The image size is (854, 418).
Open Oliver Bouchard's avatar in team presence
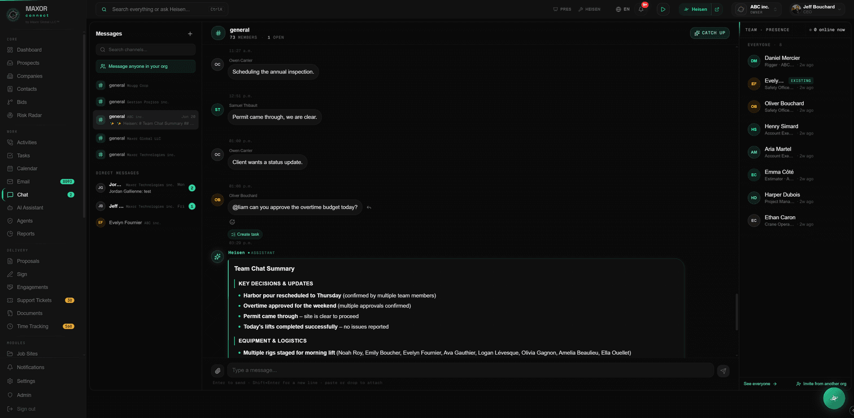tap(753, 106)
